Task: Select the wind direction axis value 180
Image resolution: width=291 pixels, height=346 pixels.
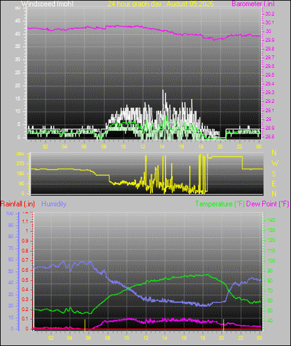Action: coord(21,174)
